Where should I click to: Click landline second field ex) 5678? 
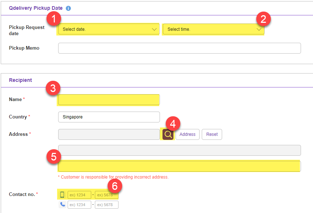107,205
